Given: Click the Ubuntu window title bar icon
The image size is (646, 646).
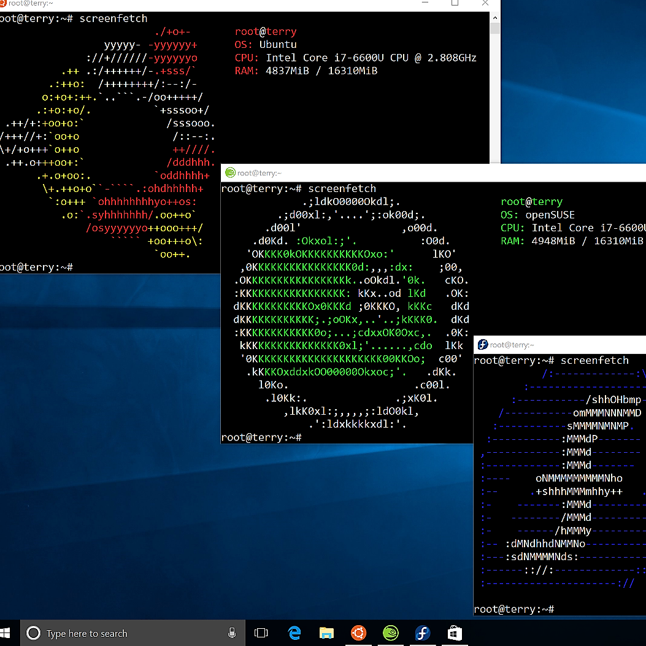Looking at the screenshot, I should pos(2,3).
